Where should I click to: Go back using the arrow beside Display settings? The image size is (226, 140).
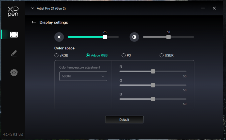pyautogui.click(x=34, y=22)
